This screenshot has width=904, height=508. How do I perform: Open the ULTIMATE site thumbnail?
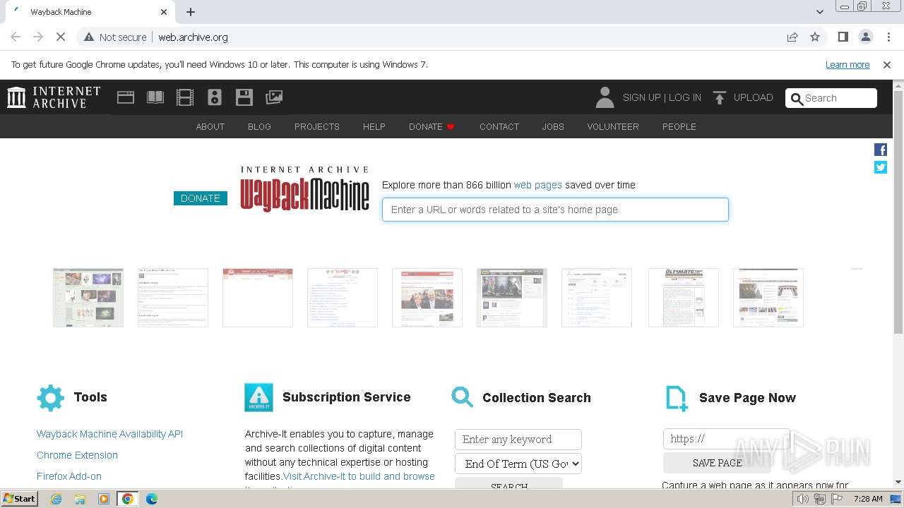coord(684,298)
